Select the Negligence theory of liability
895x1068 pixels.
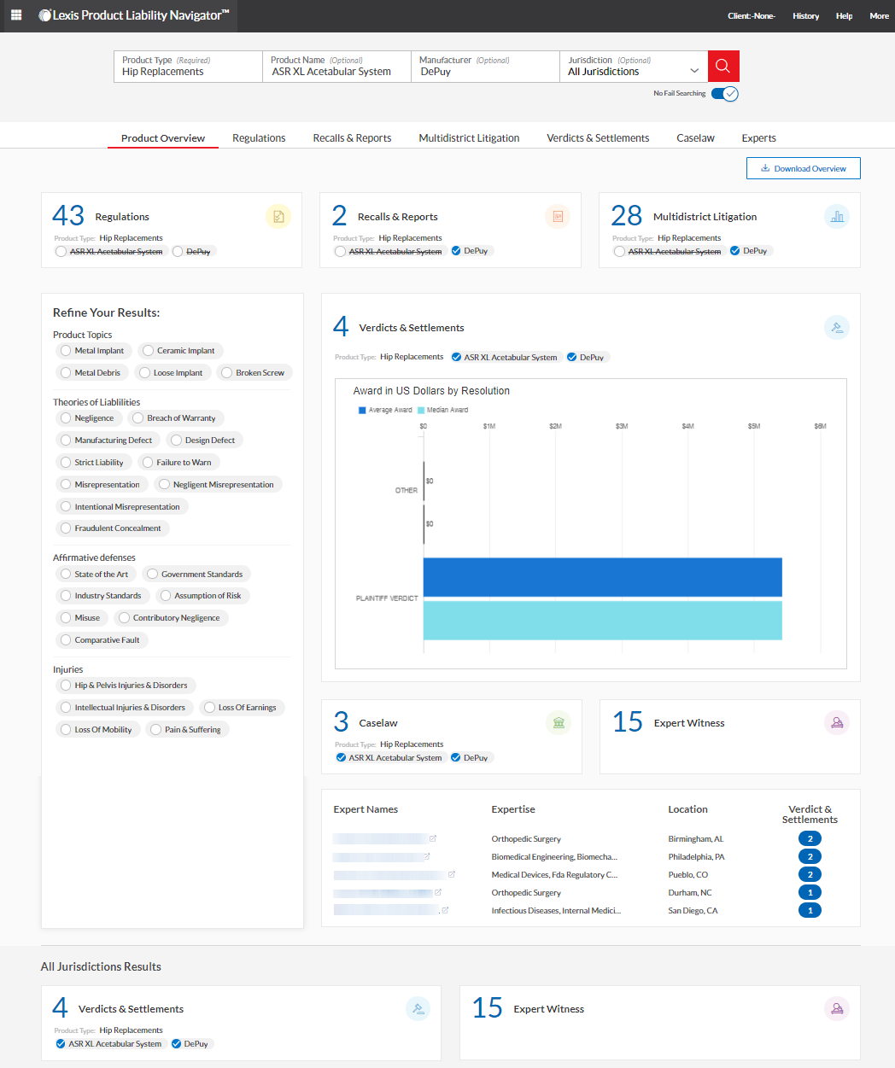click(x=89, y=418)
